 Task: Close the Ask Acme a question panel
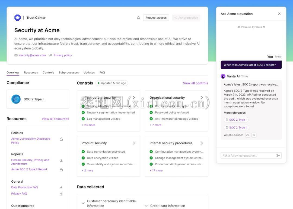(x=279, y=14)
